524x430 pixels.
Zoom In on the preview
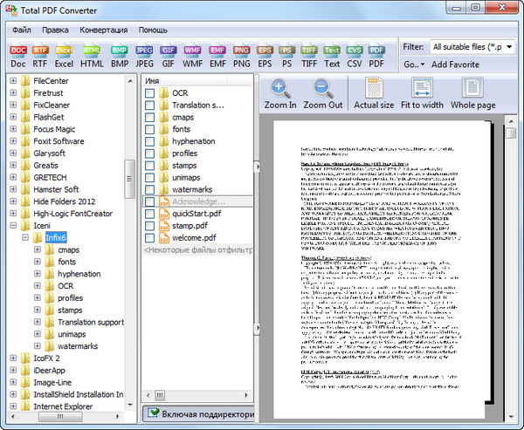[x=280, y=93]
